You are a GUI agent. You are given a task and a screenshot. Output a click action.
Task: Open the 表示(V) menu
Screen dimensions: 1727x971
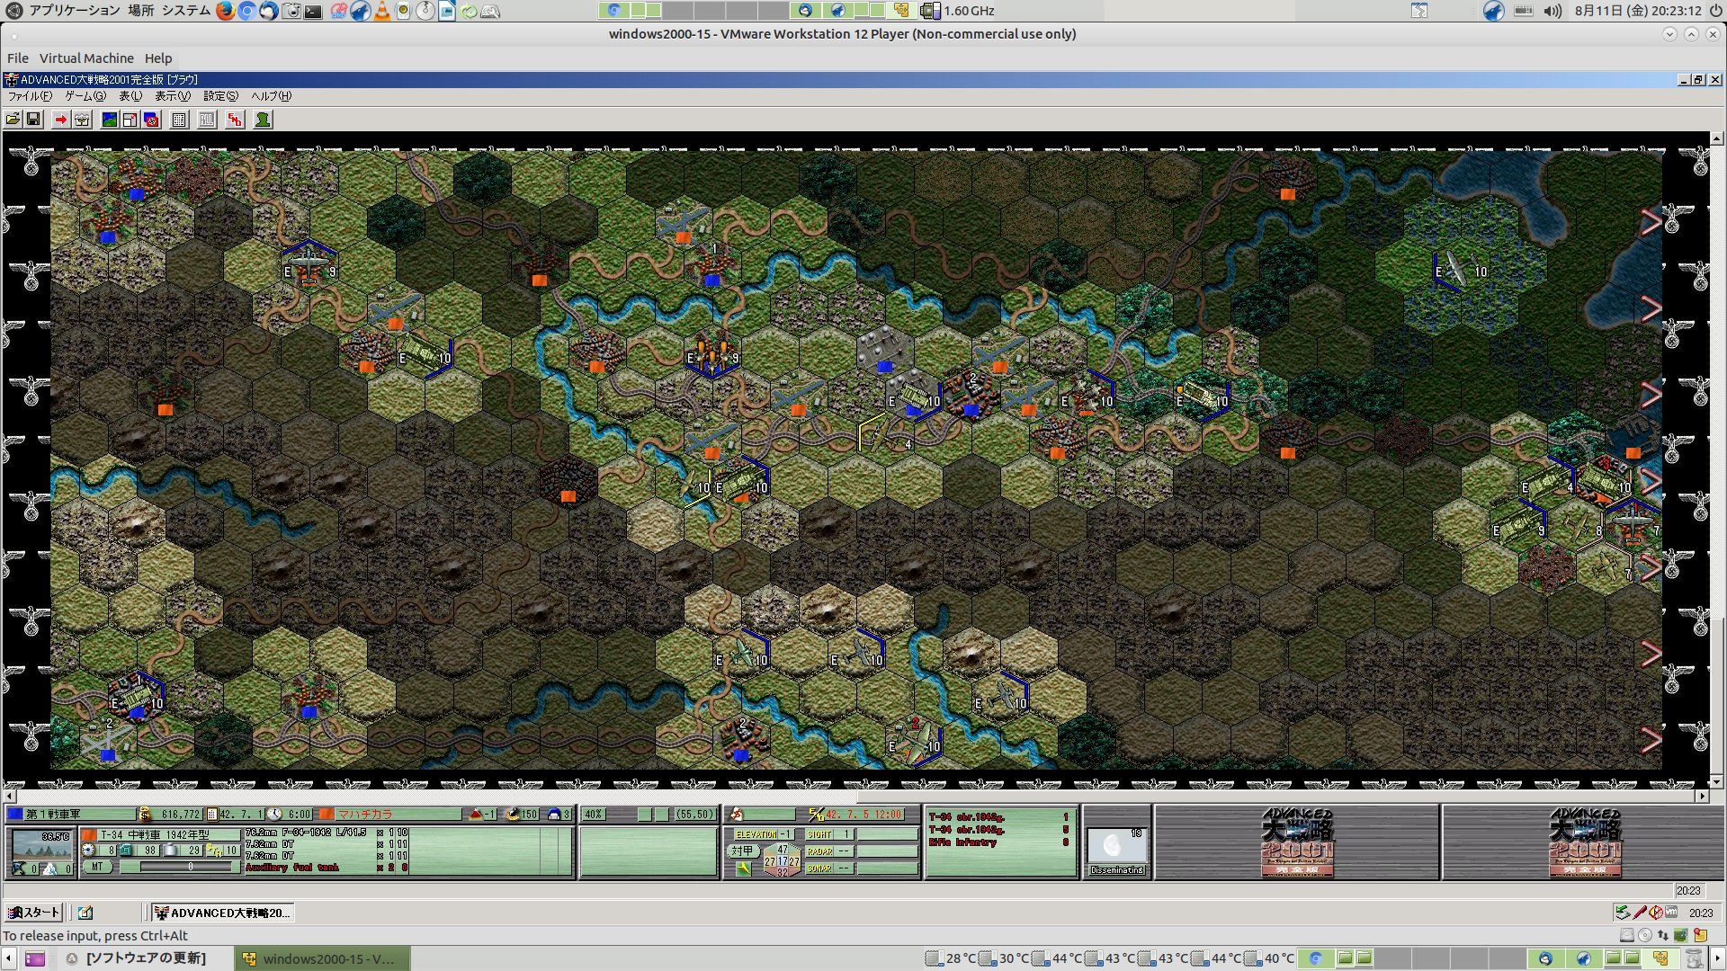coord(172,96)
